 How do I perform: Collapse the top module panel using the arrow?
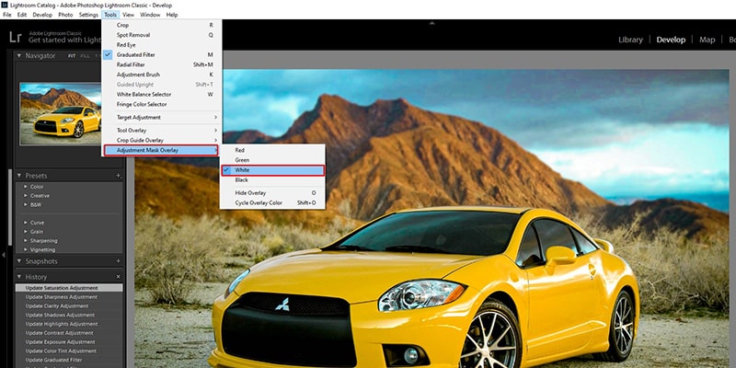(x=431, y=23)
